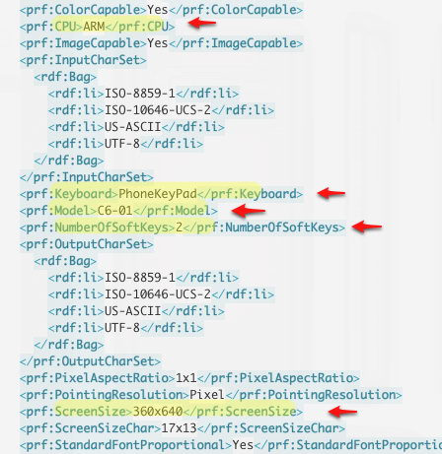
Task: Click the ColorCapable Yes value
Action: [158, 10]
